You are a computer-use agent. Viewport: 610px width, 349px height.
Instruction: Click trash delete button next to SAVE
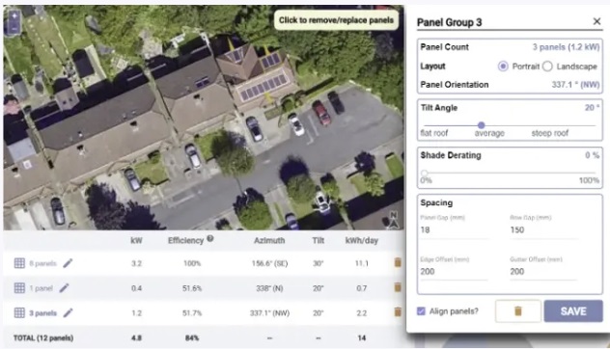point(518,310)
